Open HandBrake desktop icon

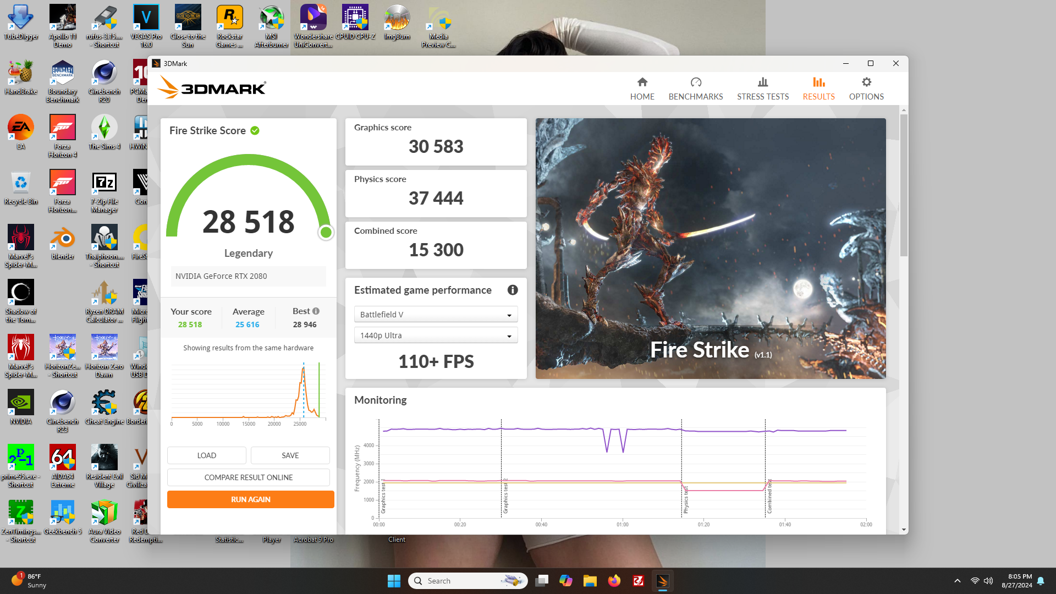pos(21,78)
